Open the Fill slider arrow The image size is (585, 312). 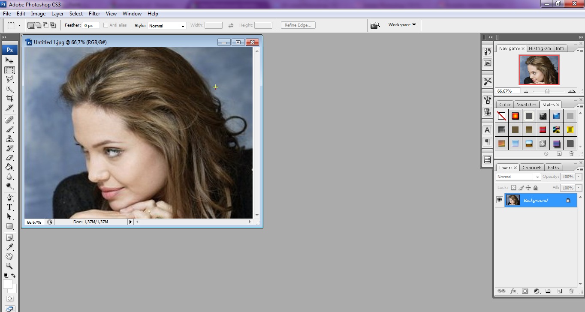[579, 188]
